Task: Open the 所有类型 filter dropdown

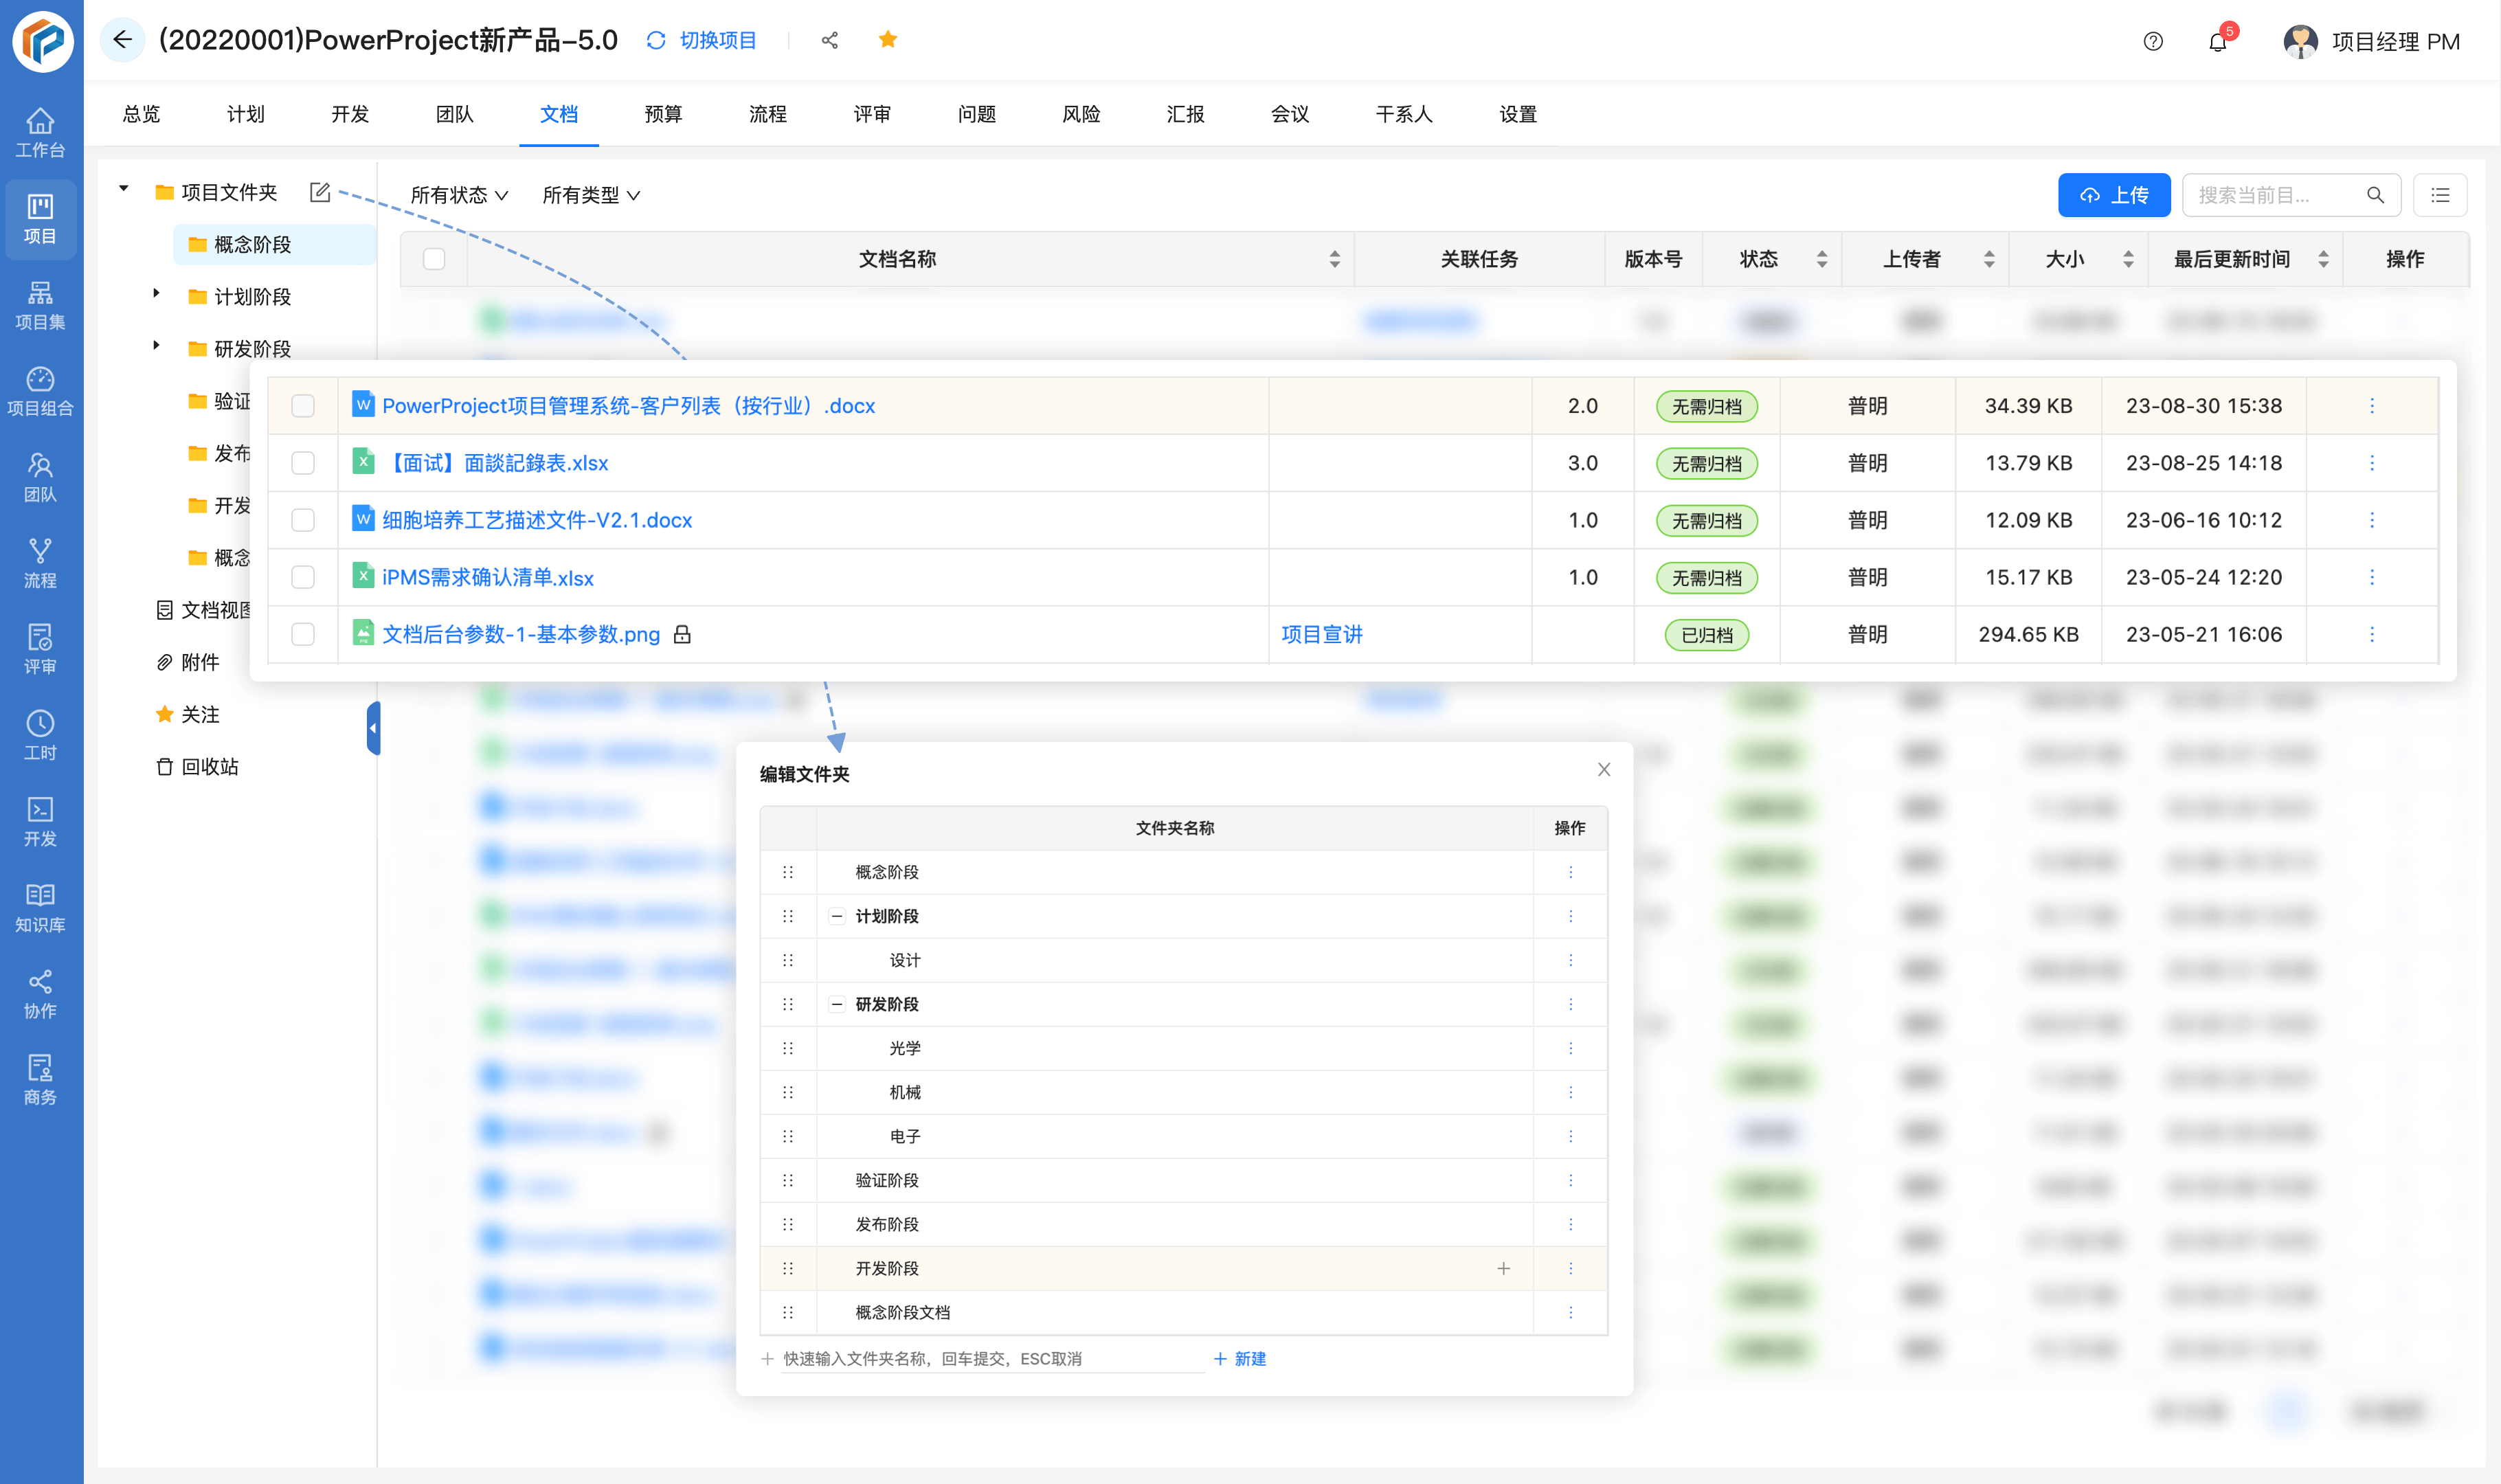Action: pyautogui.click(x=591, y=195)
